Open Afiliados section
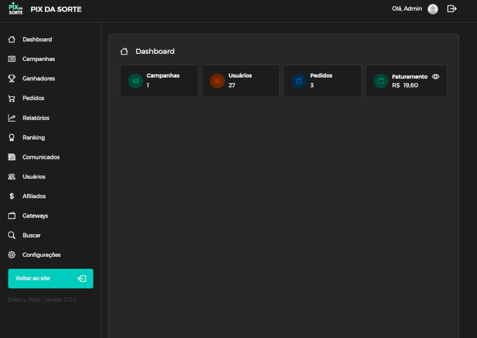Viewport: 477px width, 338px height. 34,196
